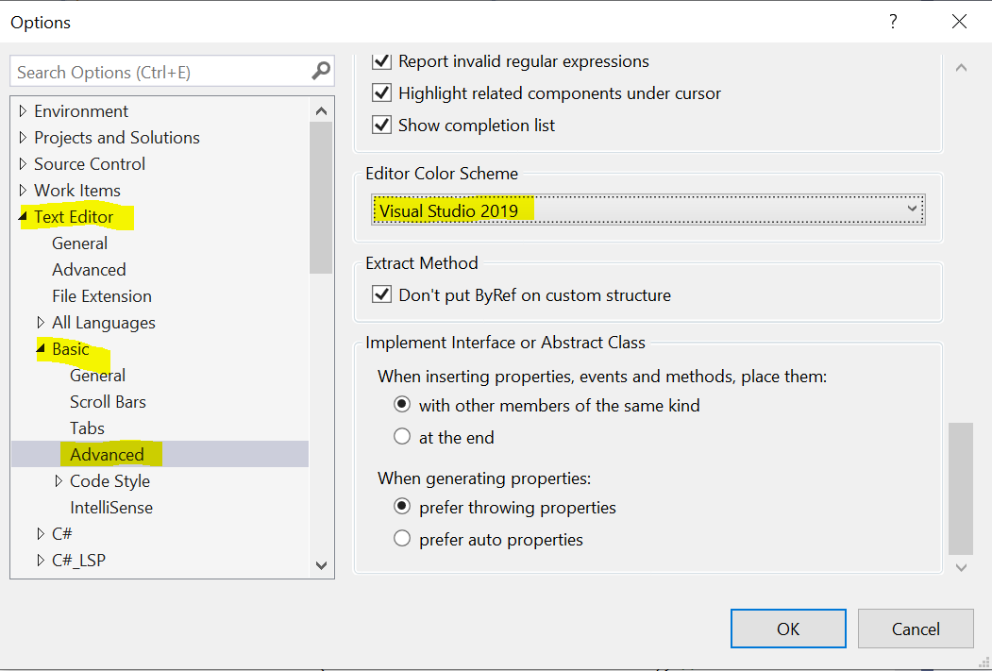Image resolution: width=992 pixels, height=671 pixels.
Task: Select the IntelliSense settings page
Action: (111, 507)
